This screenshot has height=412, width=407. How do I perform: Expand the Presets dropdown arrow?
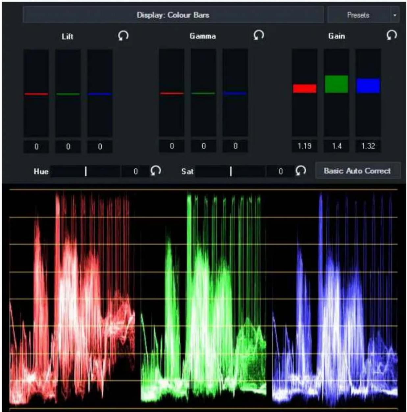pos(394,15)
